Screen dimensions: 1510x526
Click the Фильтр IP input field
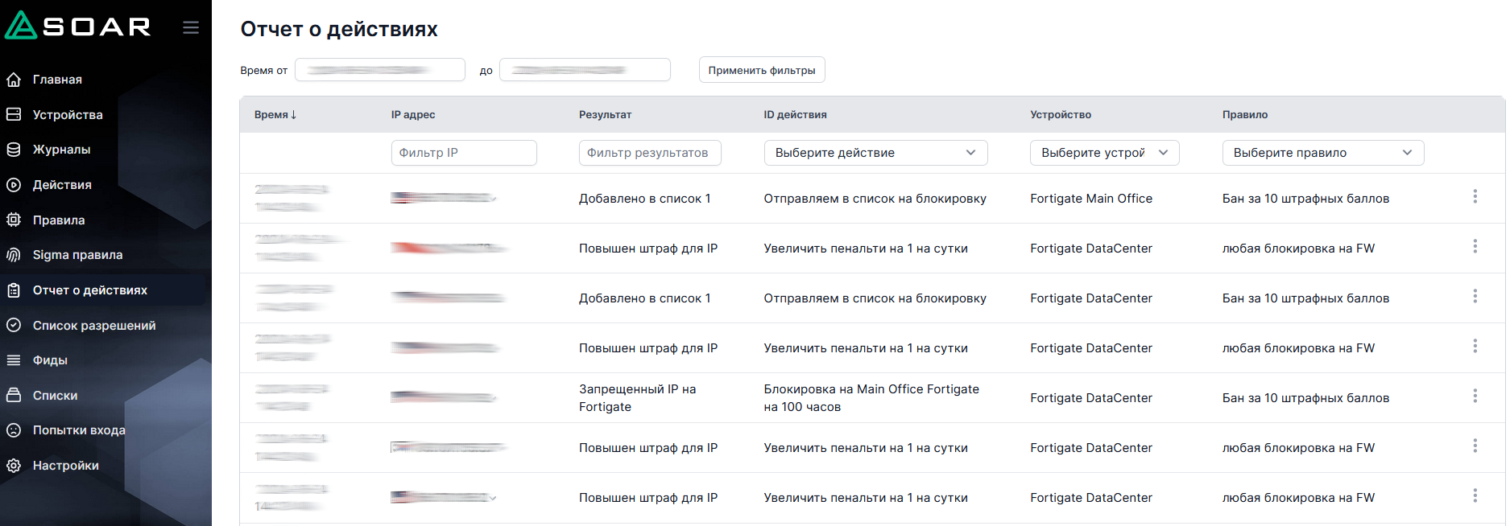pyautogui.click(x=464, y=153)
